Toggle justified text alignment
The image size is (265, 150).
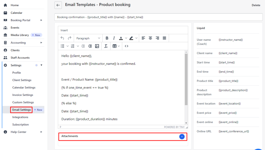coord(164,38)
